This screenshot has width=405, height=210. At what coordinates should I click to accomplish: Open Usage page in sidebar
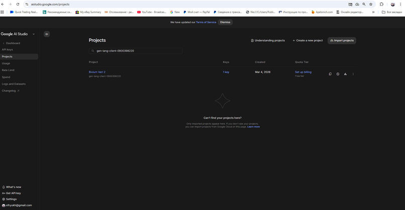click(x=6, y=63)
